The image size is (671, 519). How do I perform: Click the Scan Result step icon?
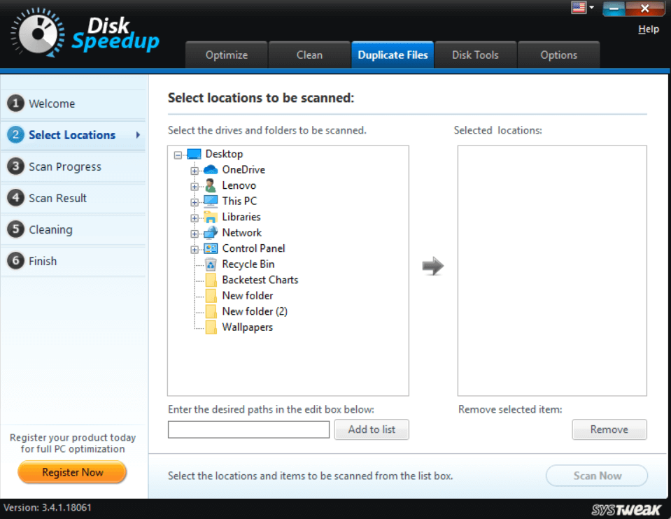click(16, 198)
